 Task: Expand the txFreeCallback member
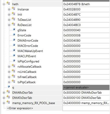pyautogui.click(x=9, y=77)
